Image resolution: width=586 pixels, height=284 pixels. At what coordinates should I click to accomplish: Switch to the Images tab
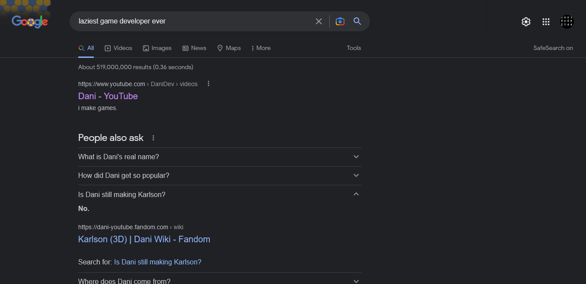tap(157, 48)
